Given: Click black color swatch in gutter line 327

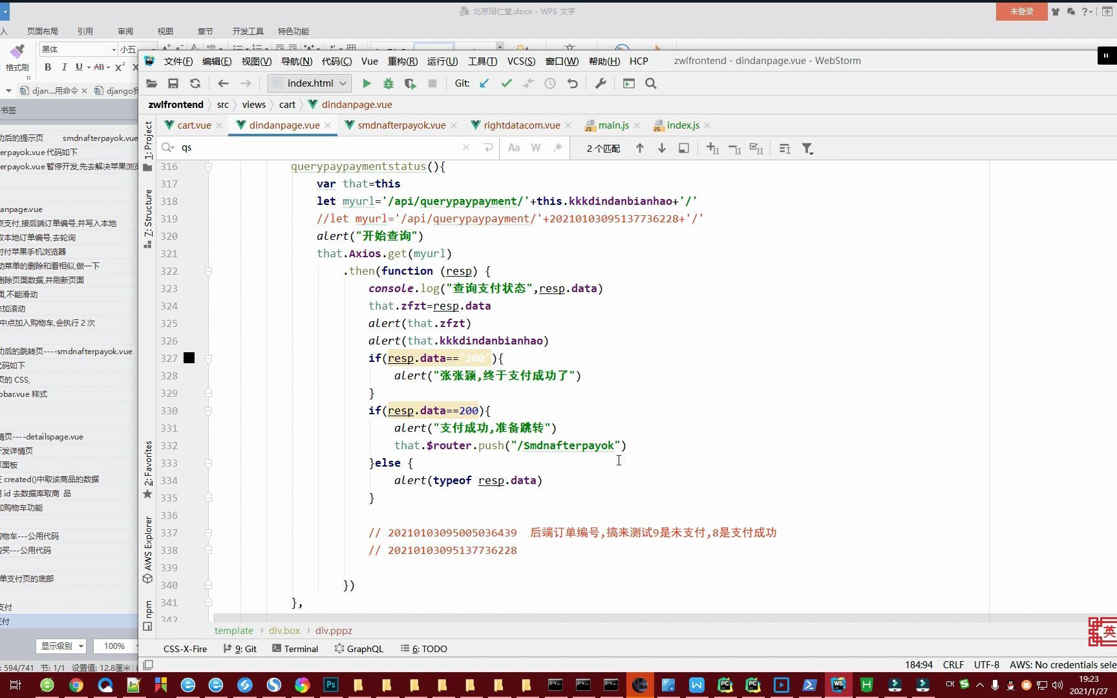Looking at the screenshot, I should click(x=189, y=358).
